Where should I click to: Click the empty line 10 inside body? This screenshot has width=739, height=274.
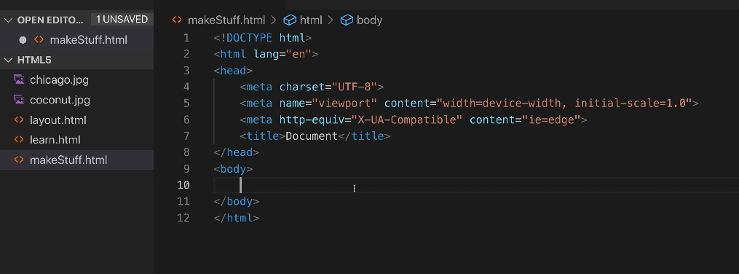pos(476,185)
